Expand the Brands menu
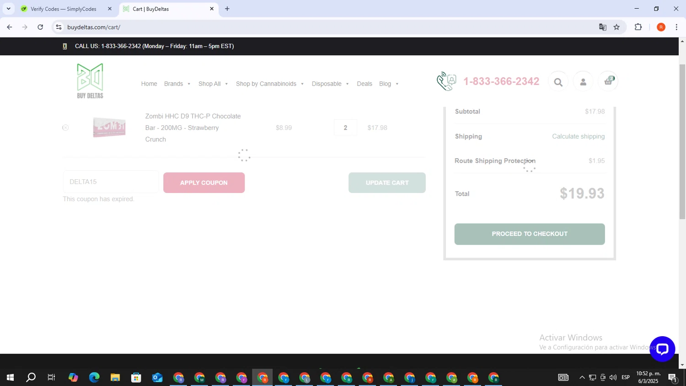Viewport: 686px width, 386px height. 177,84
